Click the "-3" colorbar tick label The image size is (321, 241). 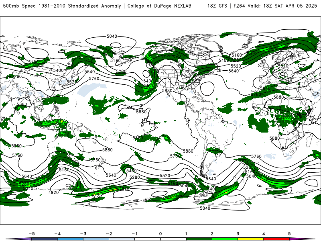[83, 234]
